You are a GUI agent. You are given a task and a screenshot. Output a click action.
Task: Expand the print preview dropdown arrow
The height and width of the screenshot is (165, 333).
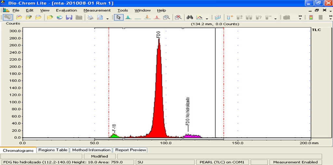coord(108,18)
